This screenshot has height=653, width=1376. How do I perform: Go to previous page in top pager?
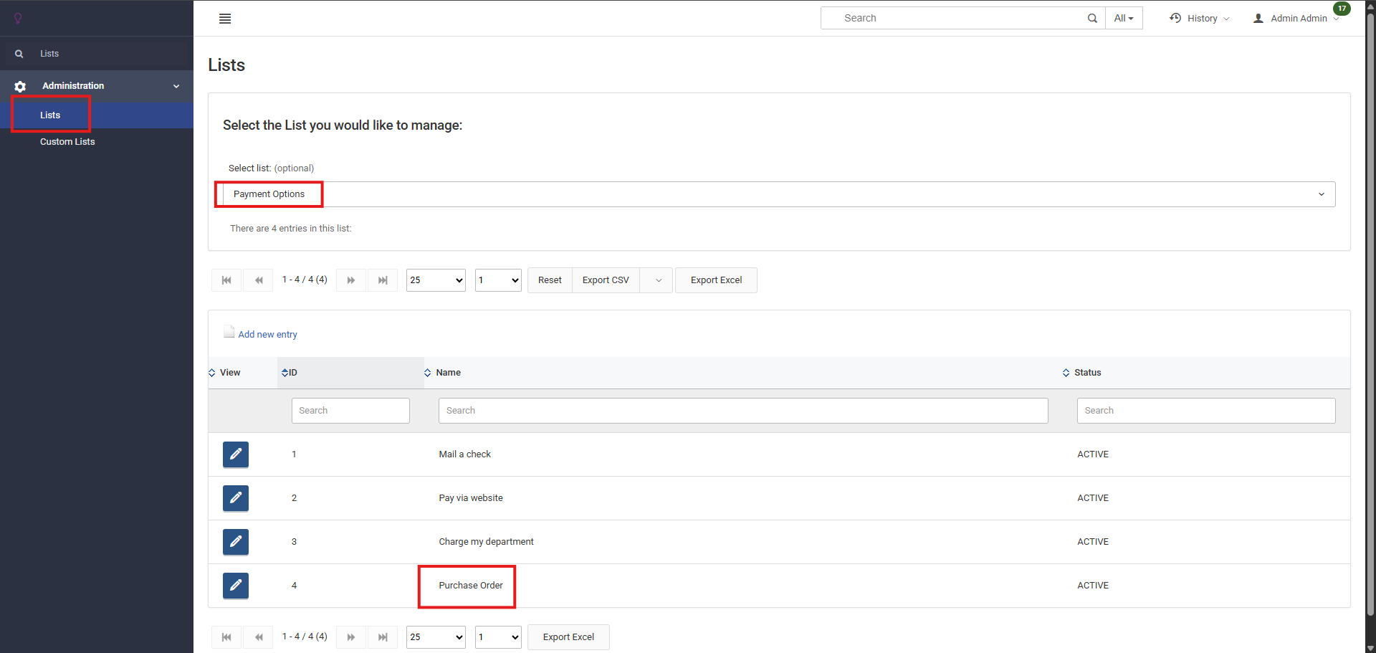(259, 280)
